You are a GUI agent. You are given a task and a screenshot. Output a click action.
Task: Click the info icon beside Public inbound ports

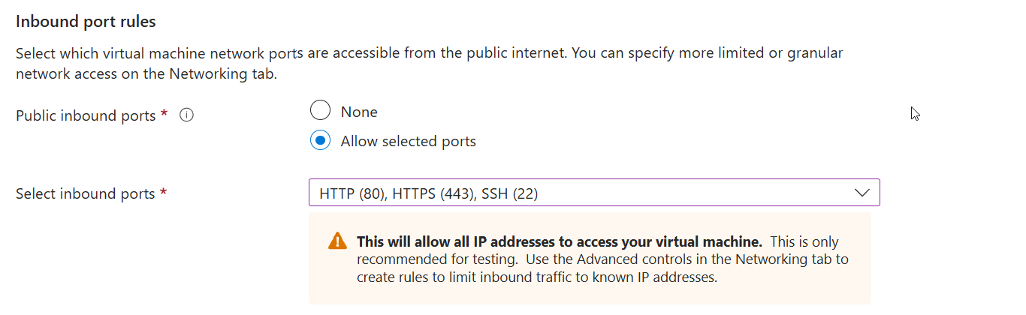pos(187,115)
